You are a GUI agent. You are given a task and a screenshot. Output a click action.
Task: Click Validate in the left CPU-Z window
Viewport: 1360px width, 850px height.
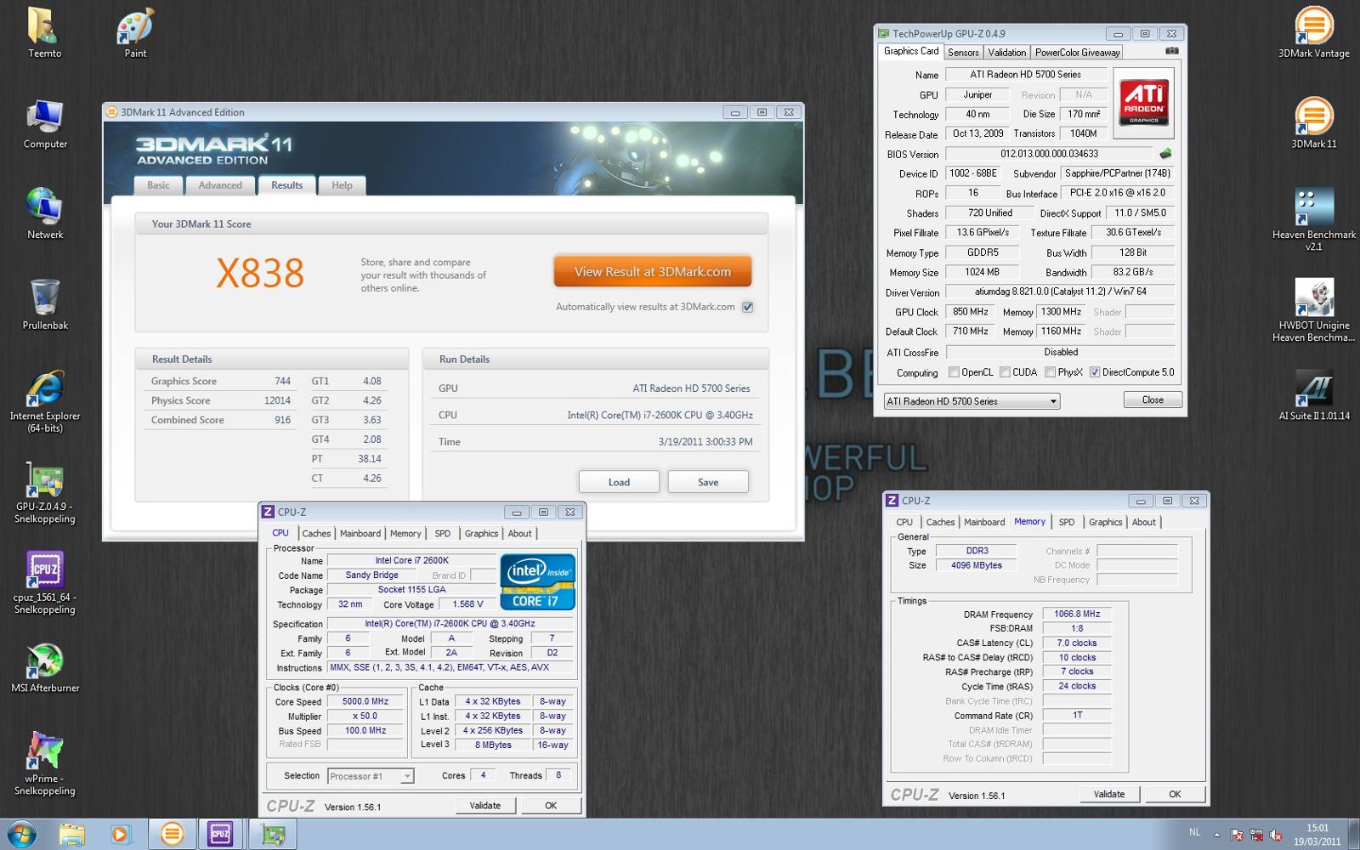pos(485,805)
